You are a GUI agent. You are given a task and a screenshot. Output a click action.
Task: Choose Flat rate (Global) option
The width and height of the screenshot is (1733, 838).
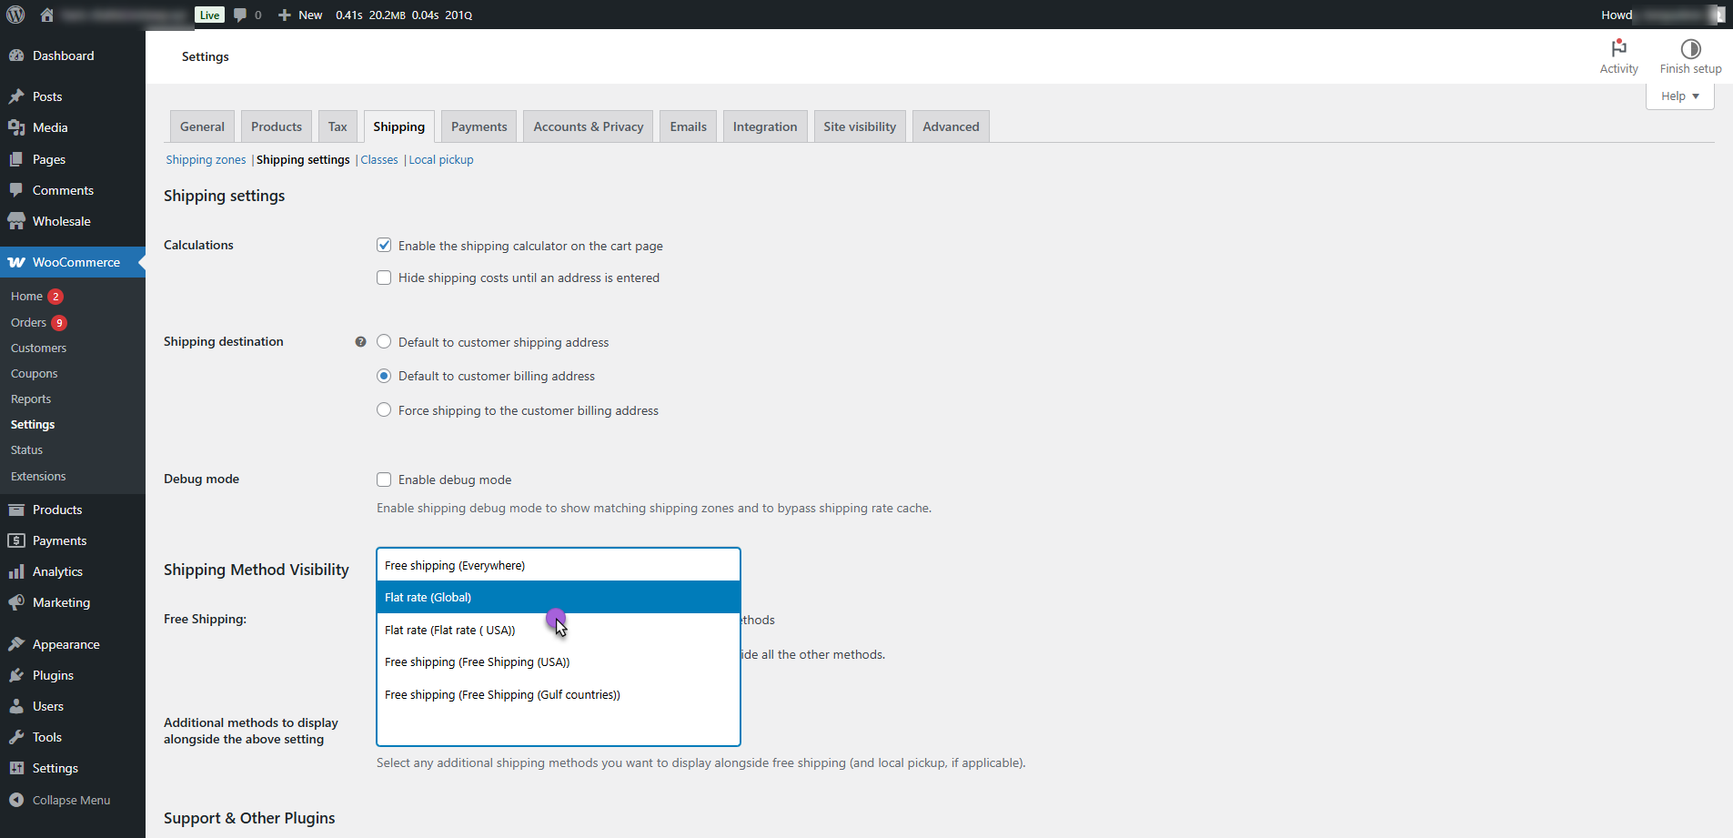coord(559,597)
